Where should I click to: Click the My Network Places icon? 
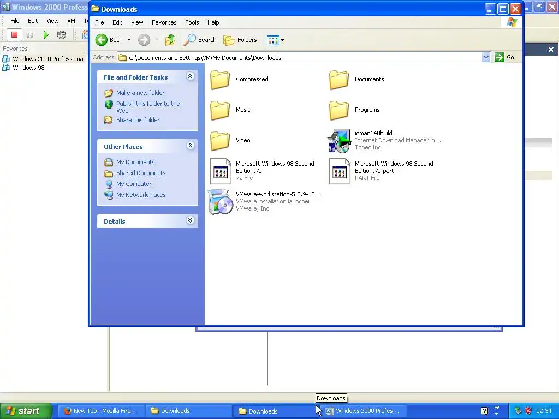pos(109,195)
